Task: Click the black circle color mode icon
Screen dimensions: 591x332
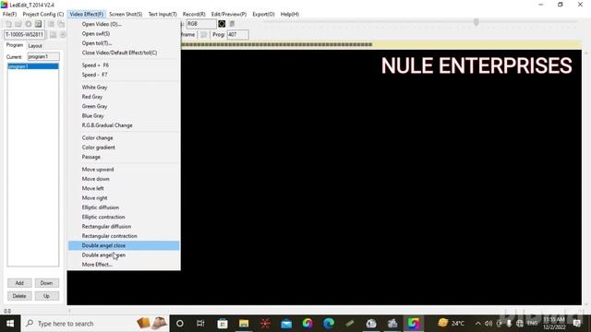Action: pyautogui.click(x=222, y=24)
